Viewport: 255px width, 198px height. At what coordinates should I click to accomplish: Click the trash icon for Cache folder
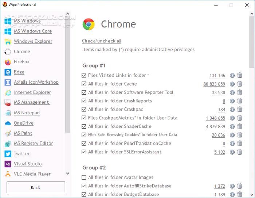[240, 84]
